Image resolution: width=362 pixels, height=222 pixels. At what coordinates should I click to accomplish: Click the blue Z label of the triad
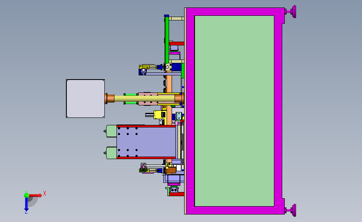pos(26,212)
